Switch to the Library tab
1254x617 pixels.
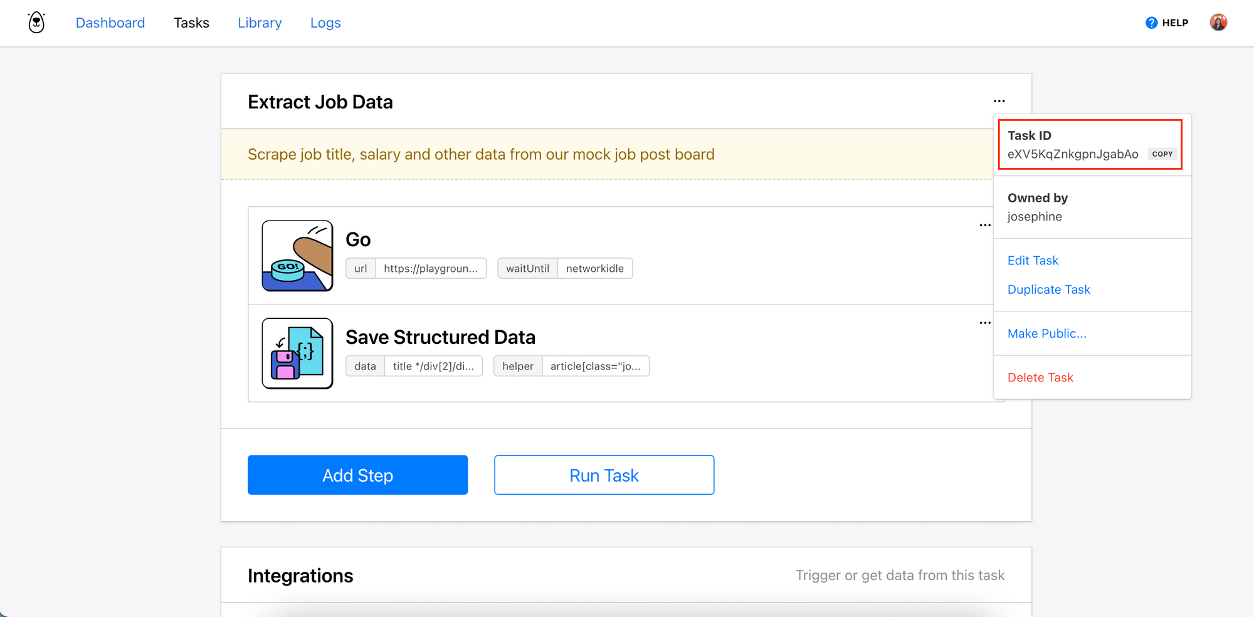pos(260,23)
